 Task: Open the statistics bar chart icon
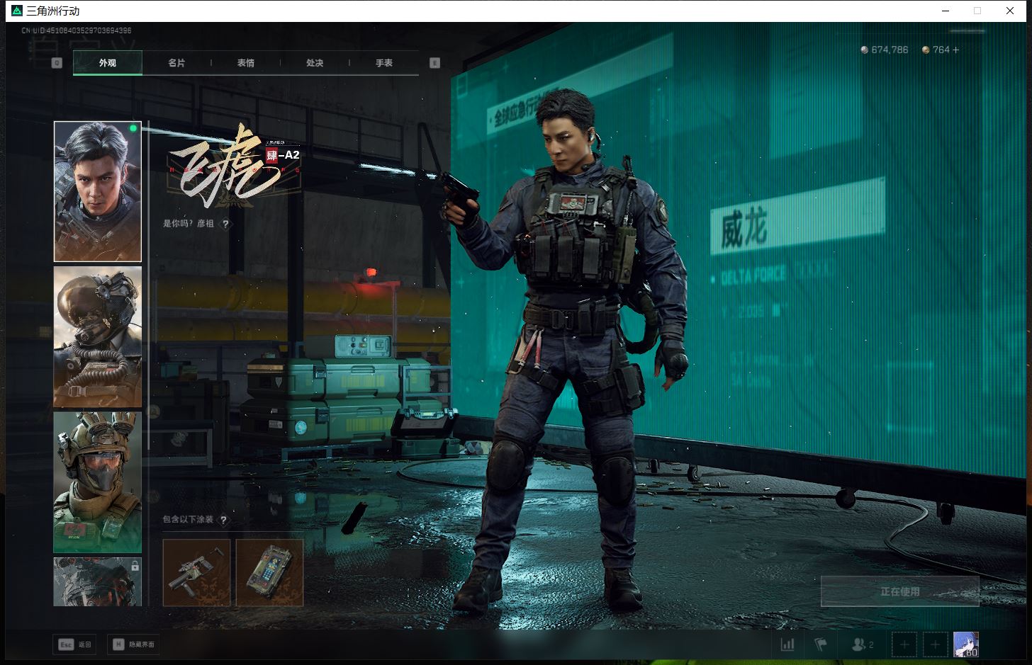point(787,644)
